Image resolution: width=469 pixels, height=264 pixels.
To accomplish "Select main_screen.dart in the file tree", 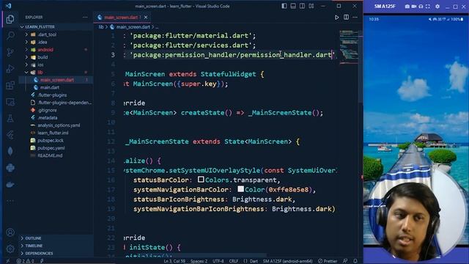I will tap(56, 80).
